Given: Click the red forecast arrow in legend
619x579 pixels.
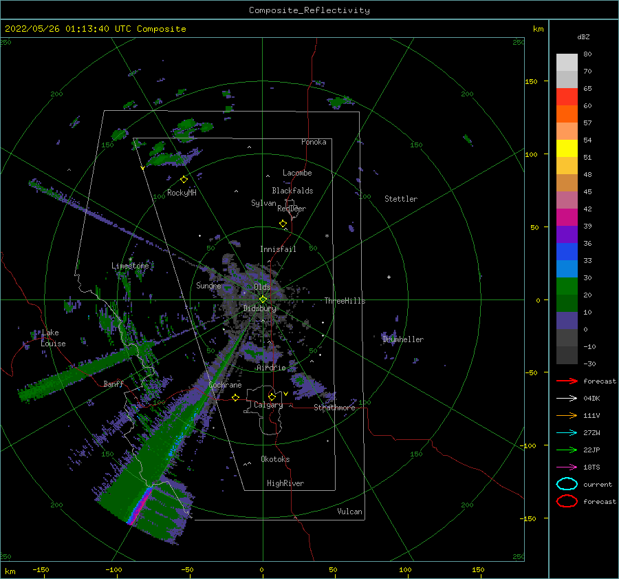Looking at the screenshot, I should [567, 381].
